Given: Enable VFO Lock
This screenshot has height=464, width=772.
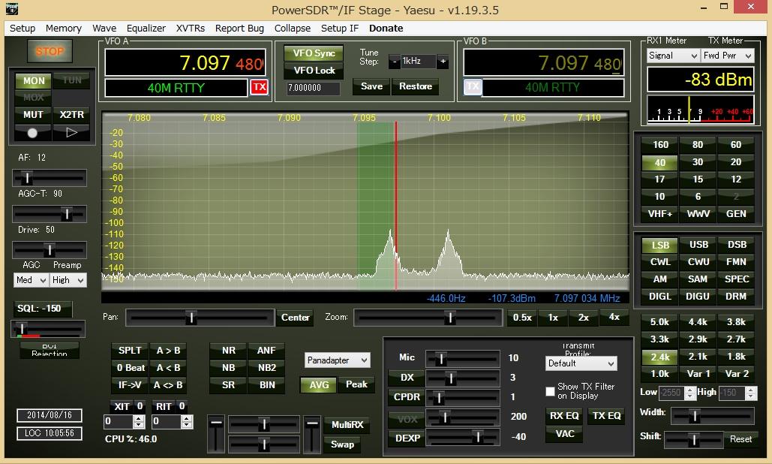Looking at the screenshot, I should tap(314, 71).
